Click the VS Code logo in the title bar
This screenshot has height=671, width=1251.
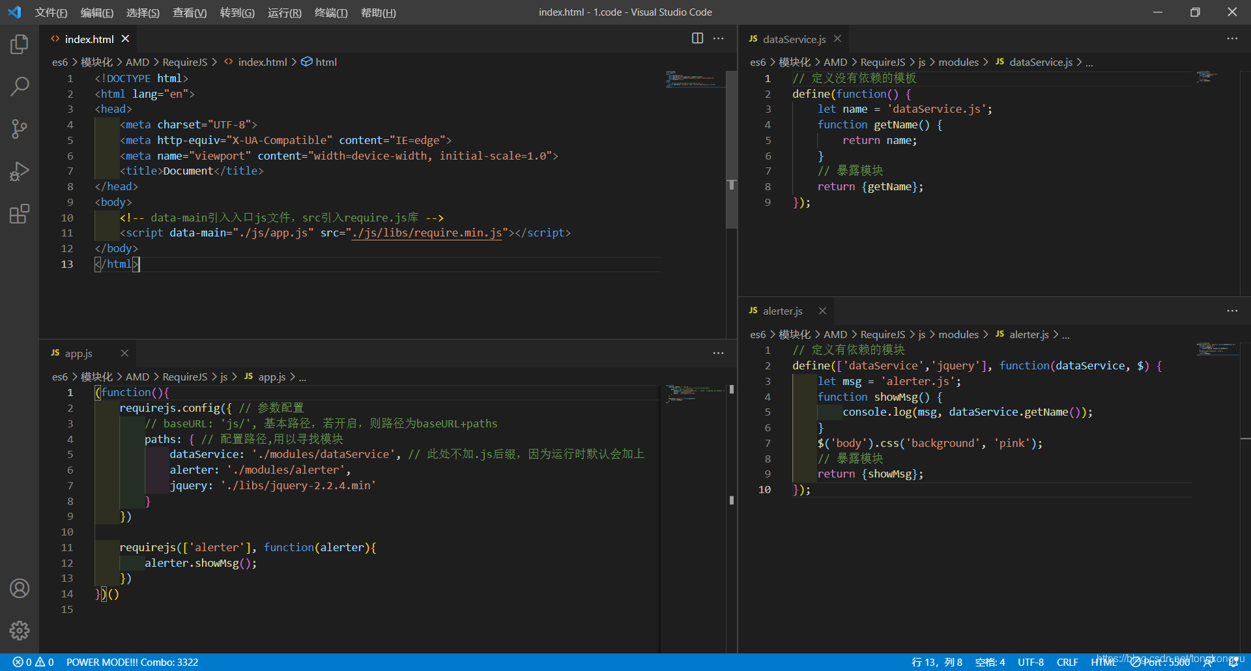[14, 12]
